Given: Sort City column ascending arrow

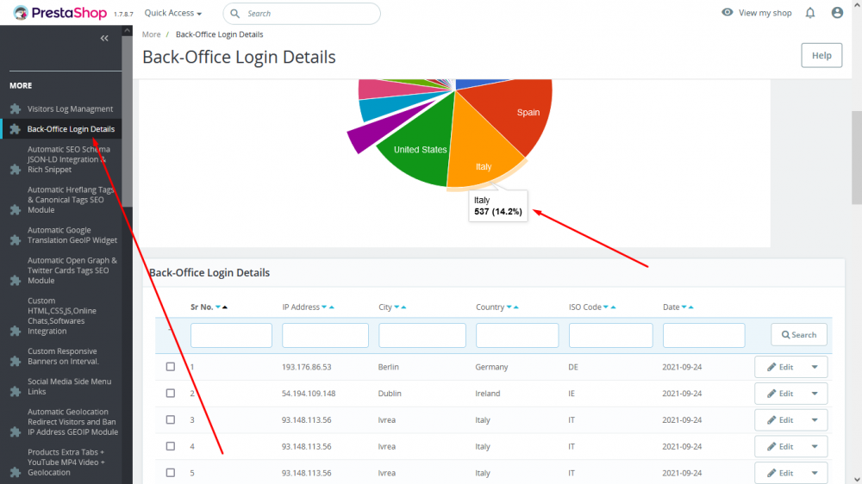Looking at the screenshot, I should click(403, 307).
